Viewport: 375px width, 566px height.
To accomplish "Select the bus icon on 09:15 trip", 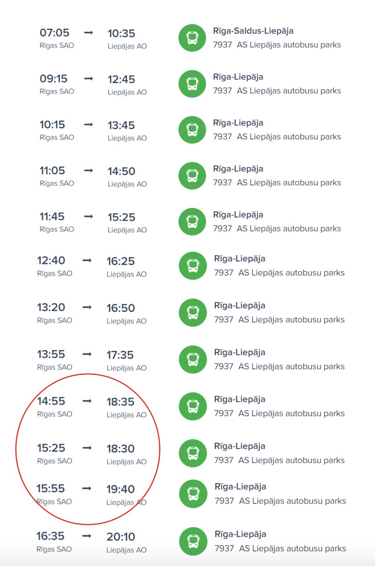I will click(192, 84).
